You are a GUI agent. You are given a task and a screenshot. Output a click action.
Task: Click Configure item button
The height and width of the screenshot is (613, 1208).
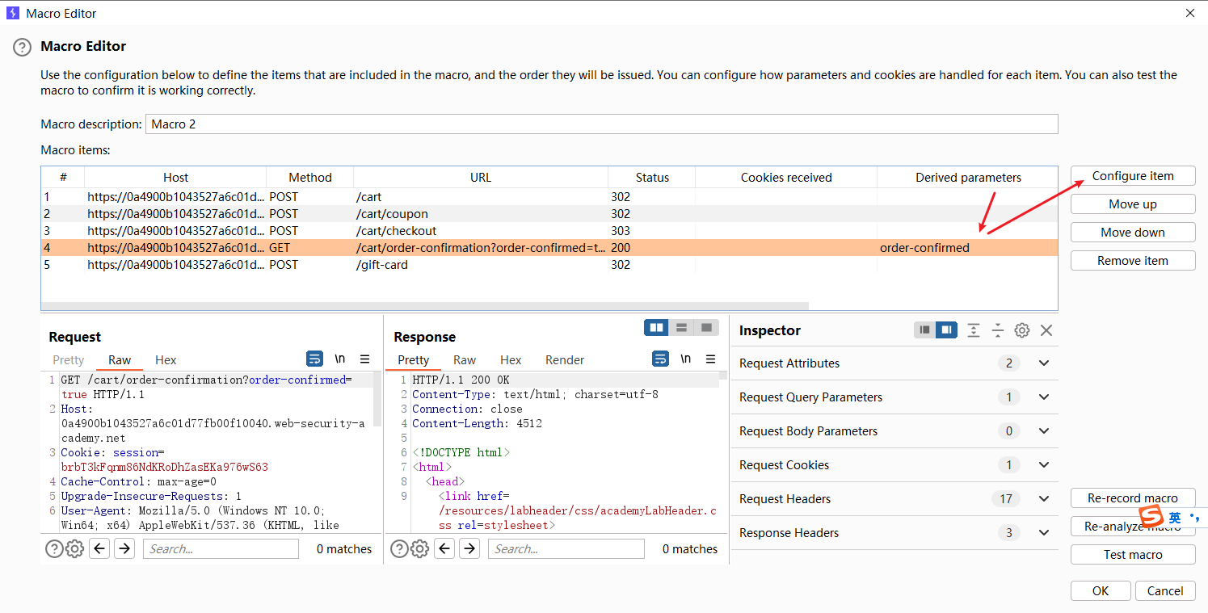click(1133, 176)
